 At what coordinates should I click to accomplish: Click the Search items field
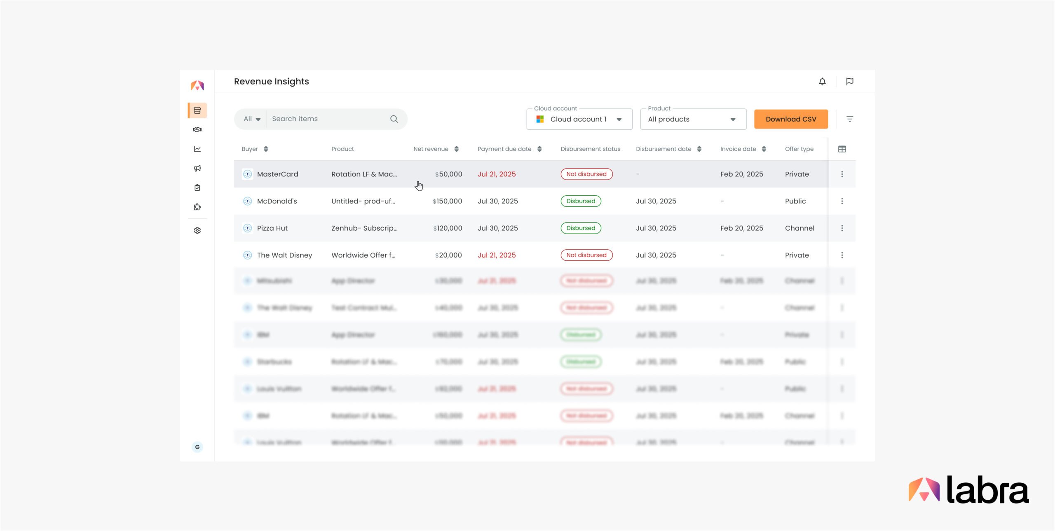tap(328, 119)
